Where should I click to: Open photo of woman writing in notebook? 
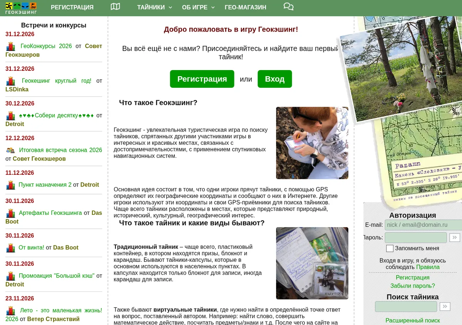[x=312, y=143]
